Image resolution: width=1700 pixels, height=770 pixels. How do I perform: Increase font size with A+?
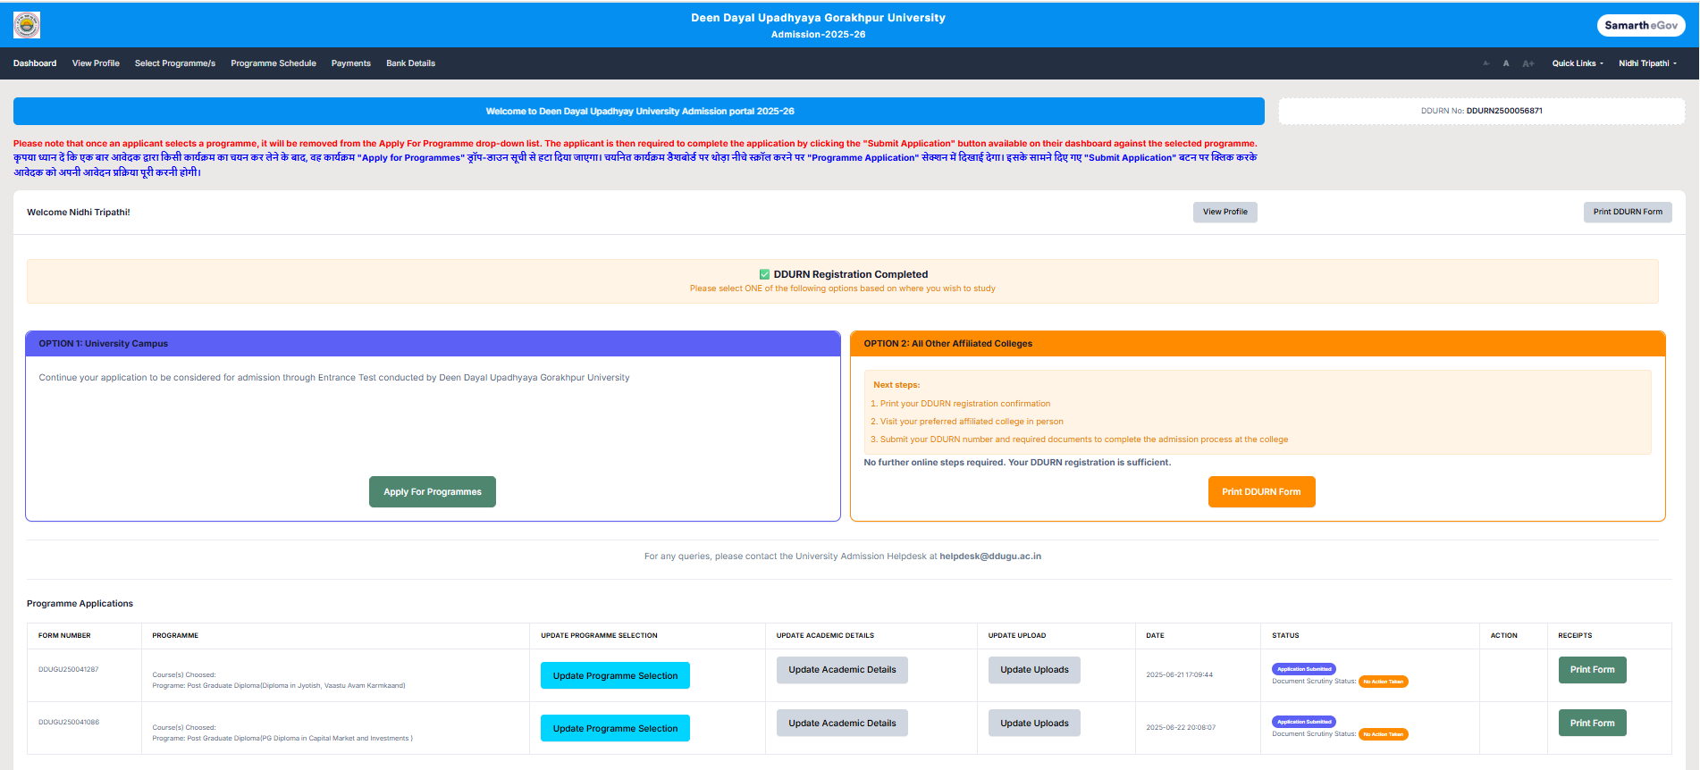point(1528,63)
